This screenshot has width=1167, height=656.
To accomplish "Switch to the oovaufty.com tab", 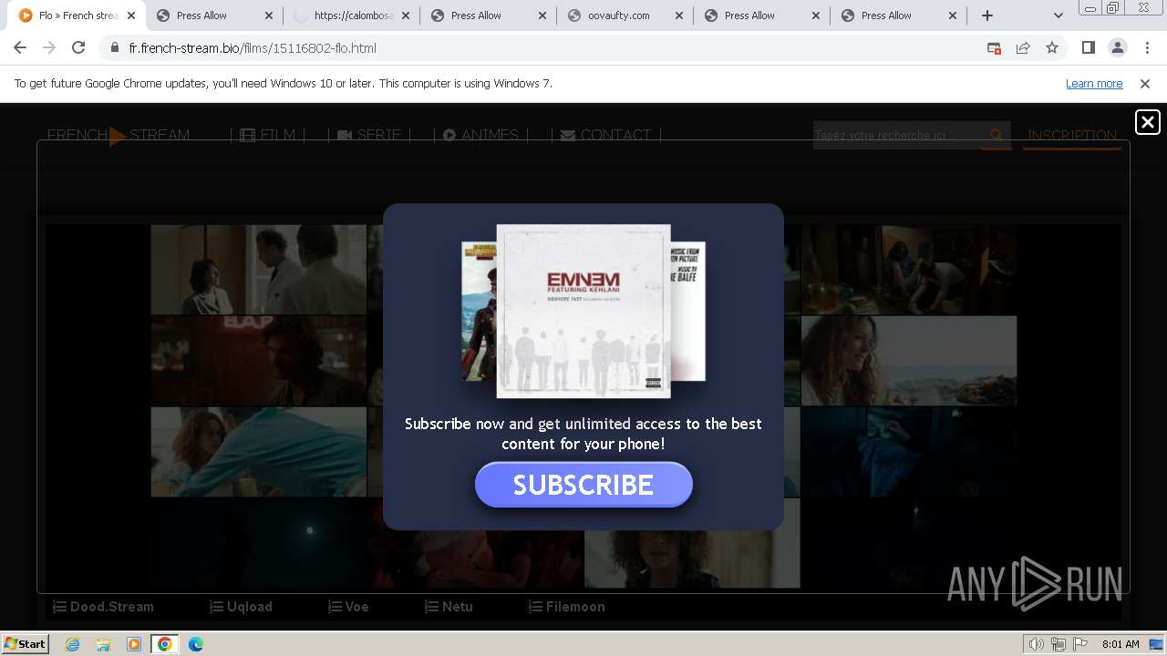I will (x=625, y=15).
